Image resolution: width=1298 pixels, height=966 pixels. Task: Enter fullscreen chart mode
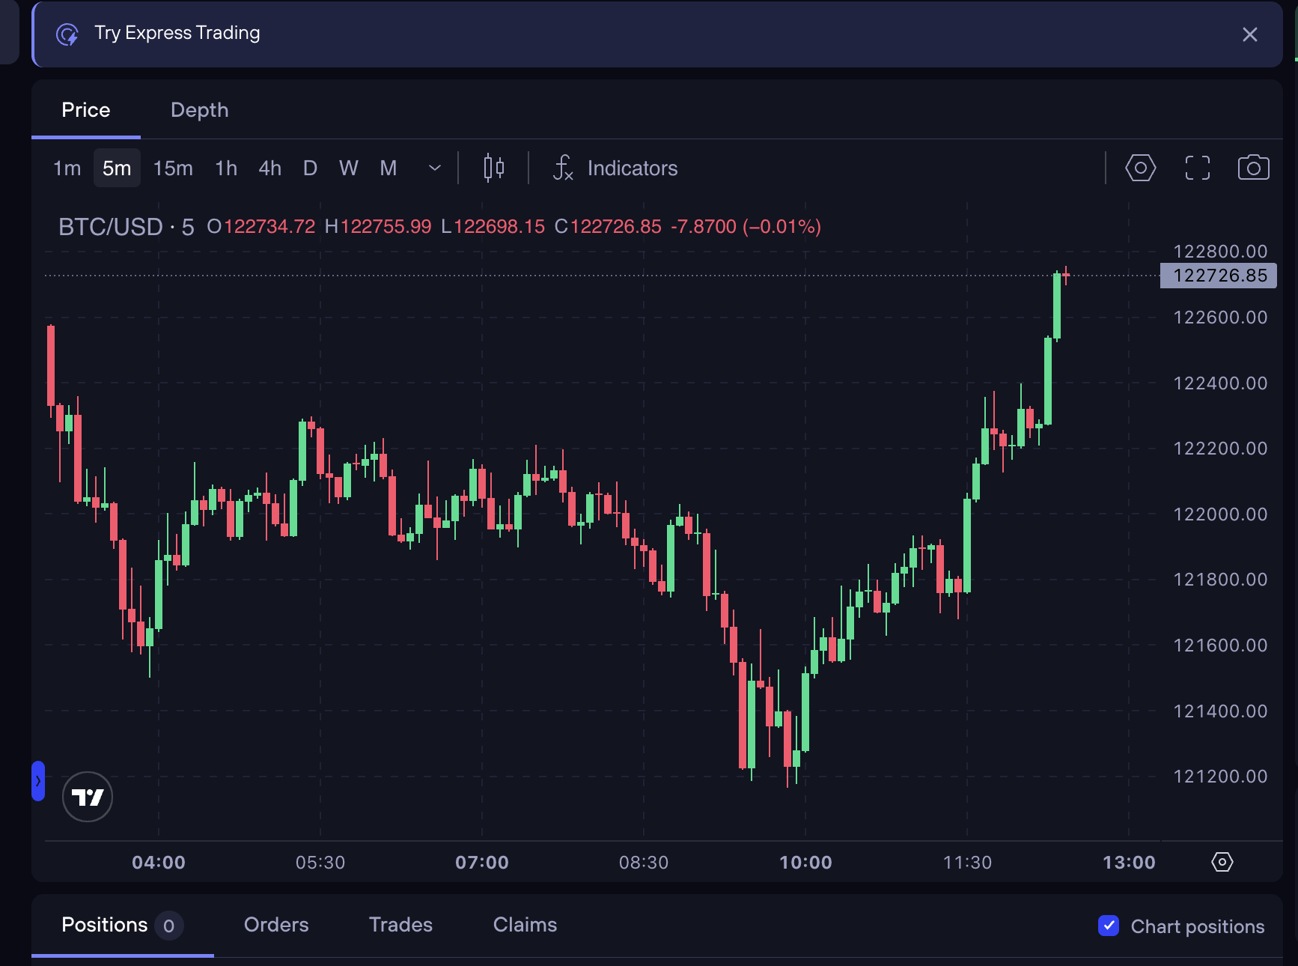tap(1197, 168)
